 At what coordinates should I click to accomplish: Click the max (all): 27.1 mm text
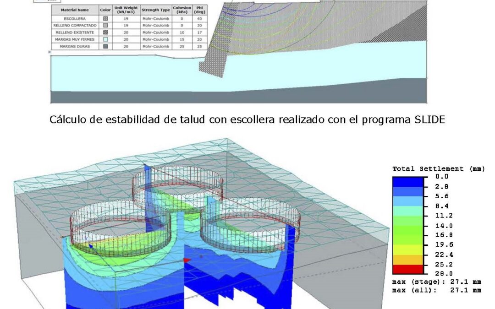point(436,290)
